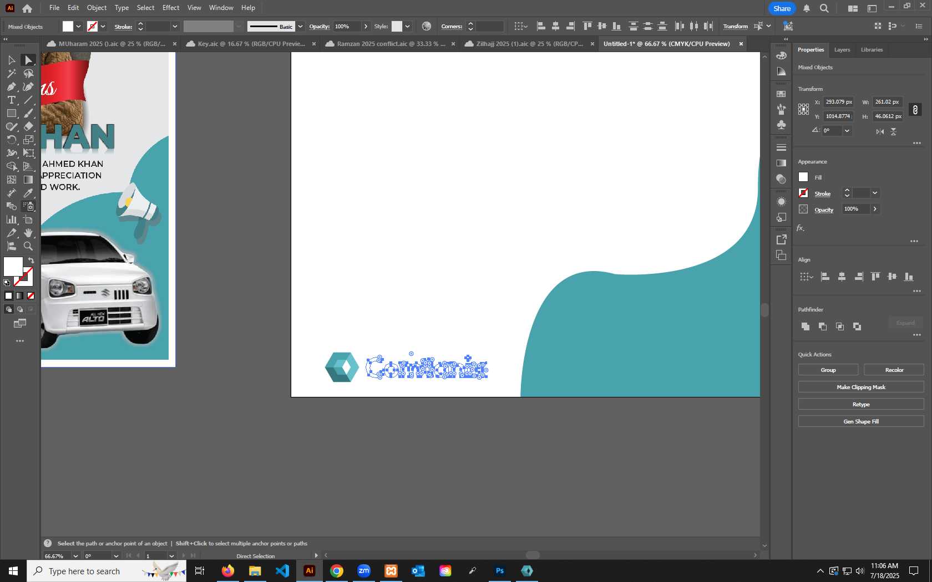932x582 pixels.
Task: Open the Effect menu
Action: [x=171, y=8]
